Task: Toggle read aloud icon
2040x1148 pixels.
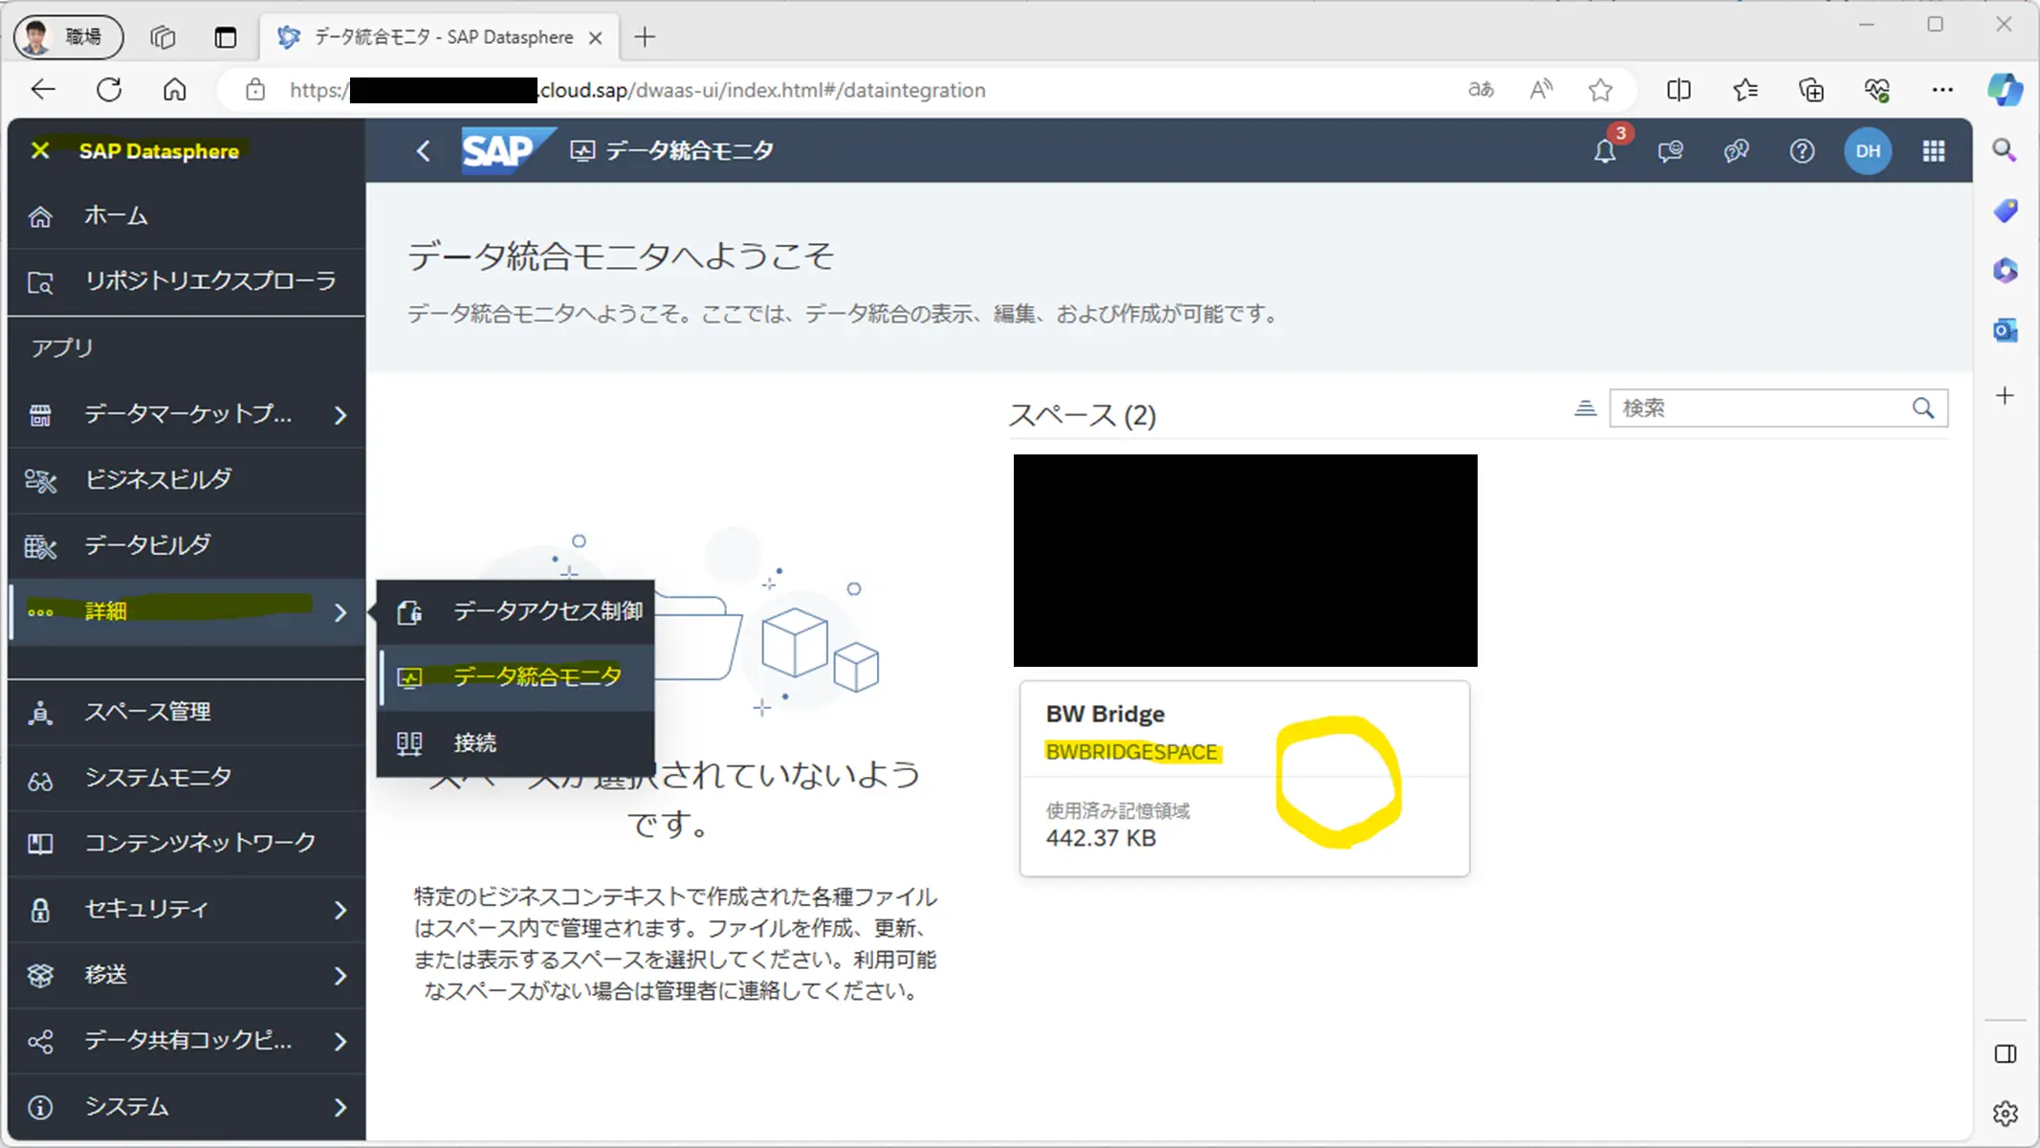Action: (x=1541, y=90)
